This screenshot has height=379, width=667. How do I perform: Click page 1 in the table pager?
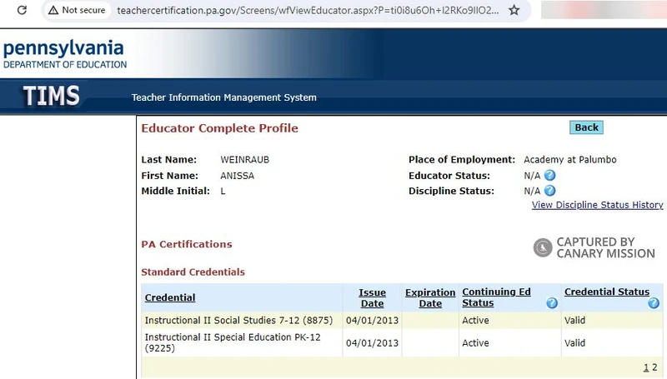646,367
